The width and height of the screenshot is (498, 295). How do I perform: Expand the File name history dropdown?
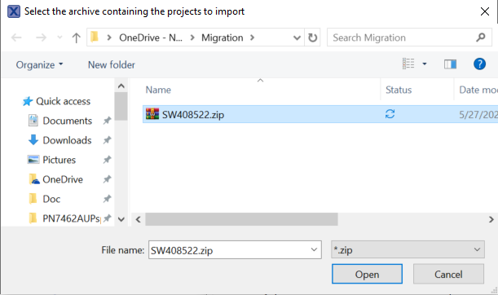coord(314,250)
